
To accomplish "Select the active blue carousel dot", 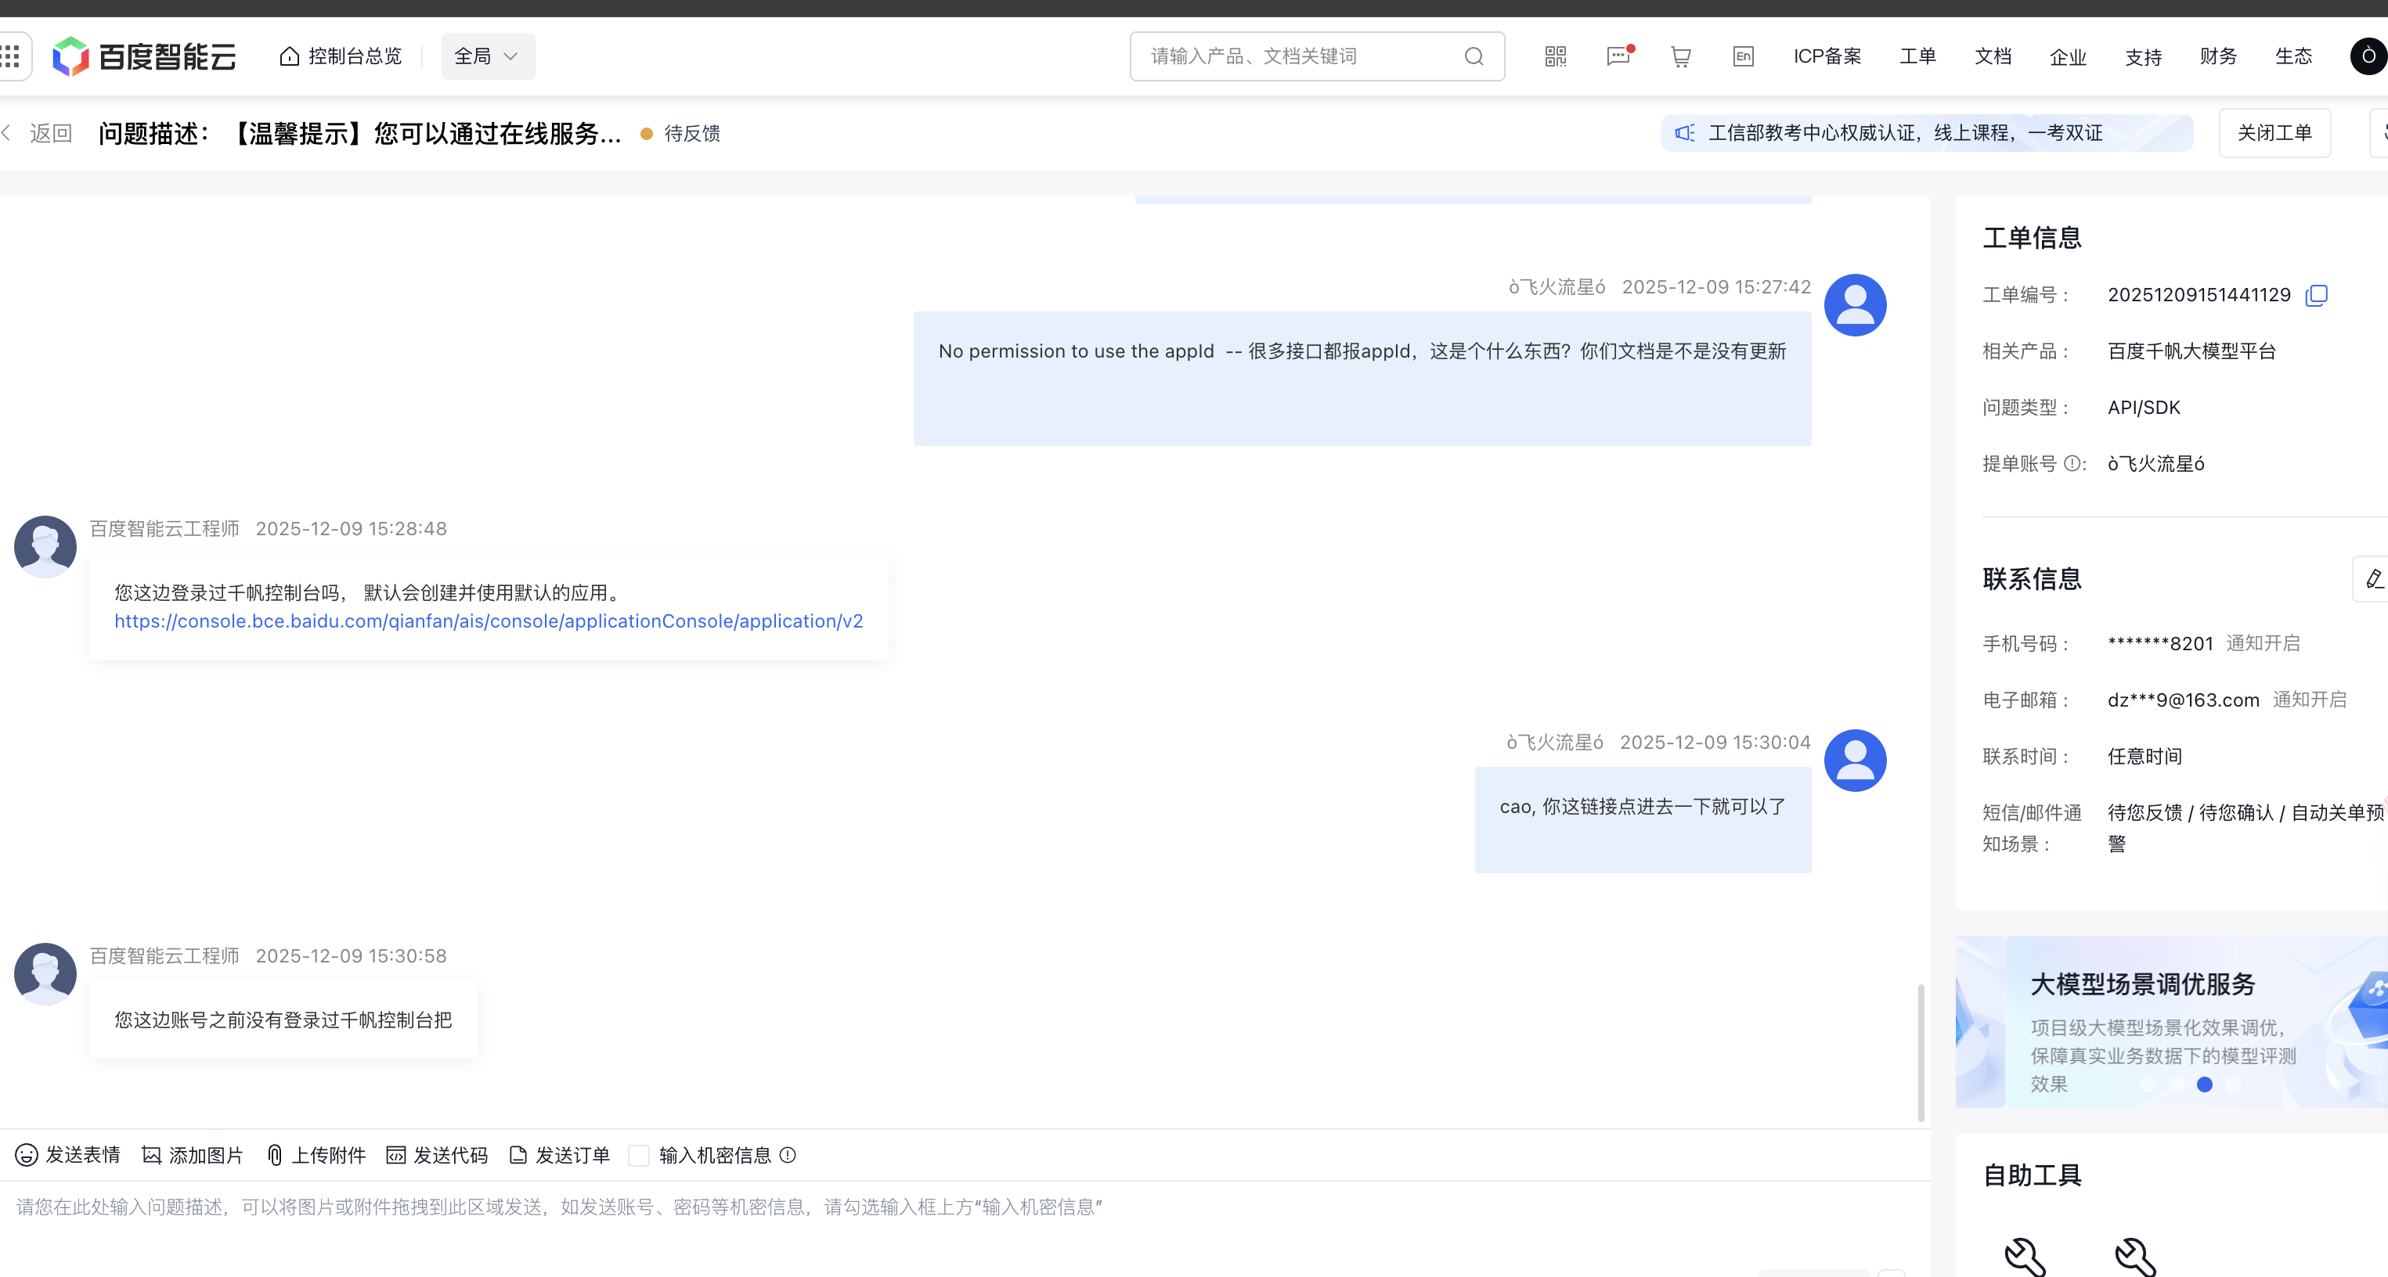I will [2205, 1085].
